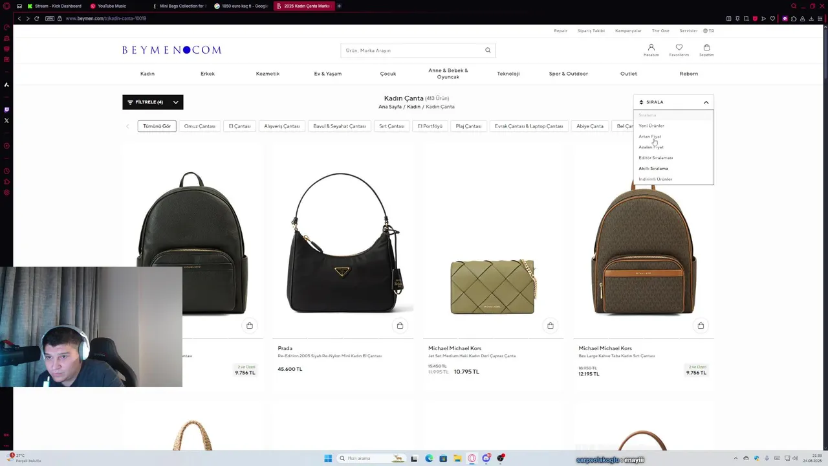Filter by Plaj Çantası chip
Viewport: 828px width, 466px height.
coord(468,126)
